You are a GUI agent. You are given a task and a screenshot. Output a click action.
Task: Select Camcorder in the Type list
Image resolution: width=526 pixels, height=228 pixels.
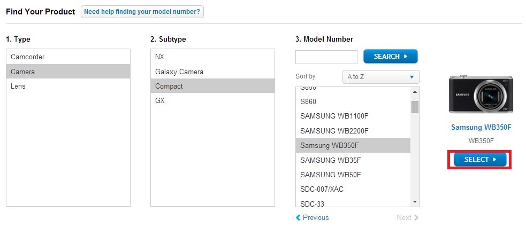[68, 57]
